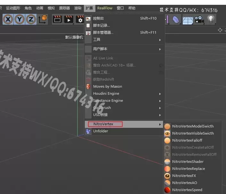Click the blue deformer bend icon
226x194 pixels.
click(176, 19)
